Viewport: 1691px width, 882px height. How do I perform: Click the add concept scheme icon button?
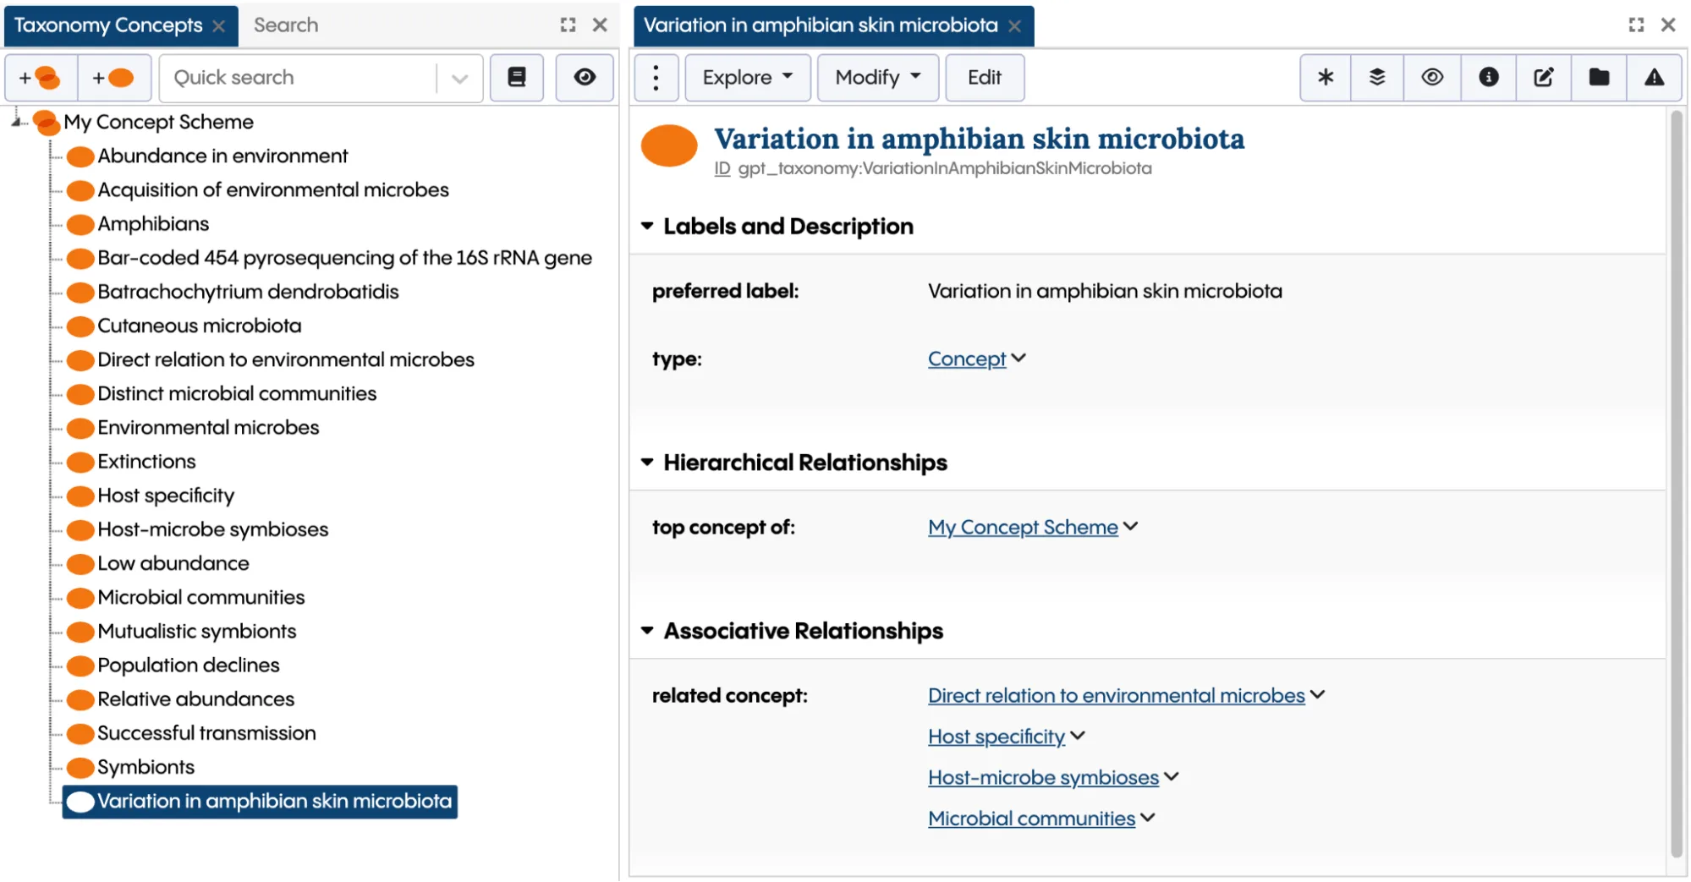tap(41, 78)
